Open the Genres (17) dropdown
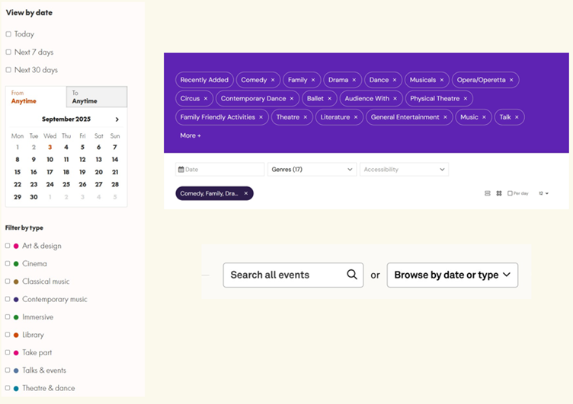The width and height of the screenshot is (573, 404). (x=312, y=170)
